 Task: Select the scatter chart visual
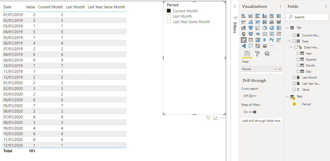pos(258,28)
